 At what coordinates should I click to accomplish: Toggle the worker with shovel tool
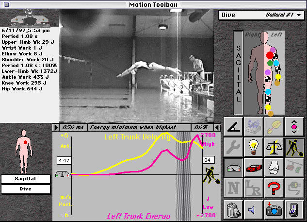click(294, 147)
